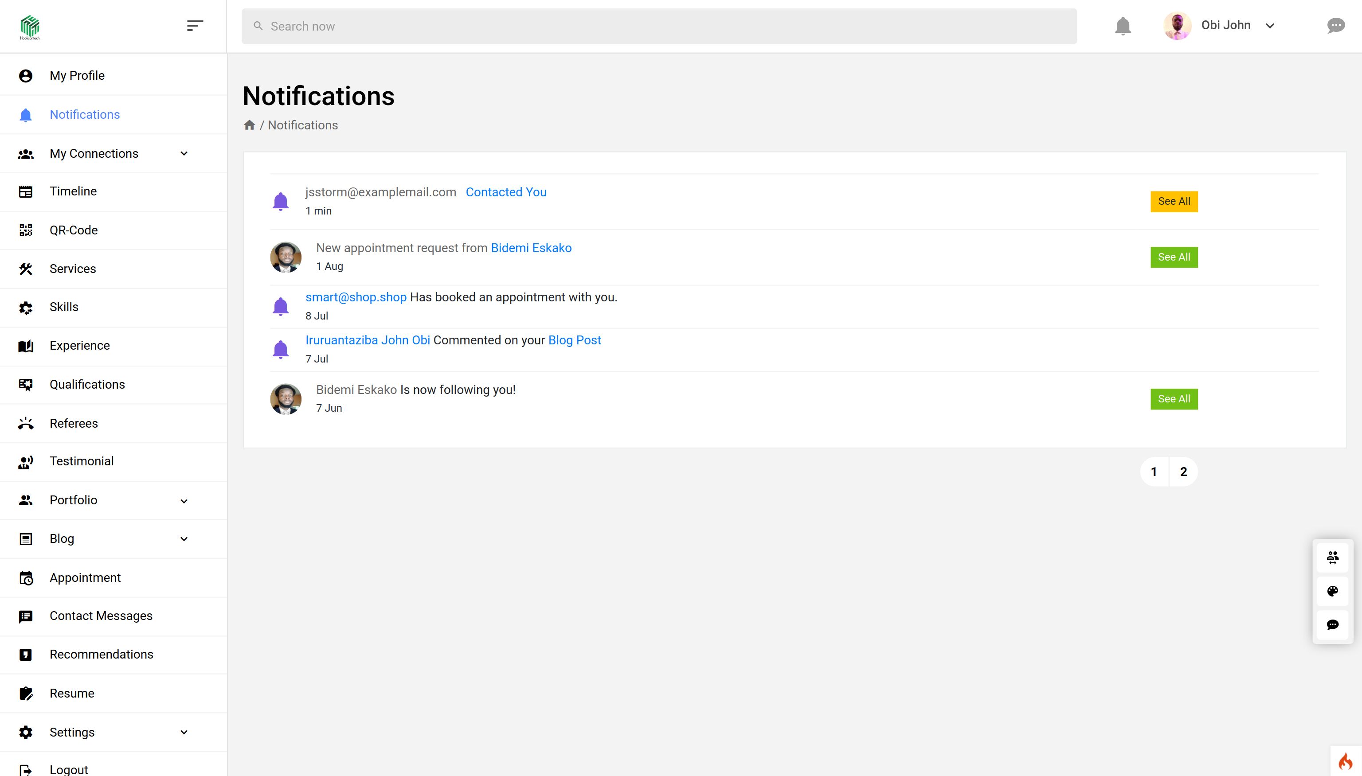The image size is (1362, 776).
Task: Go to home via breadcrumb house icon
Action: [249, 125]
